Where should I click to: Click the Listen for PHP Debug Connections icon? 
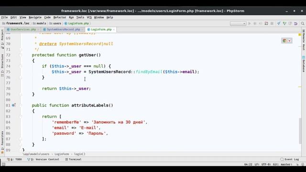[x=266, y=23]
